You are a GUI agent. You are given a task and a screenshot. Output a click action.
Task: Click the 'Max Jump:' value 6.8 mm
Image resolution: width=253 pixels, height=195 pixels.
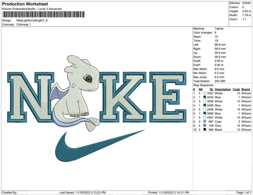click(219, 77)
